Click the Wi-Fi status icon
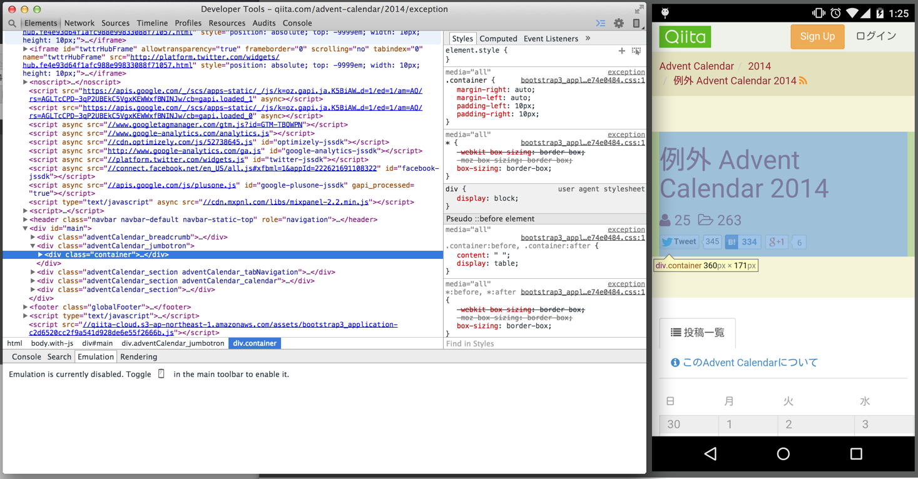 click(854, 13)
